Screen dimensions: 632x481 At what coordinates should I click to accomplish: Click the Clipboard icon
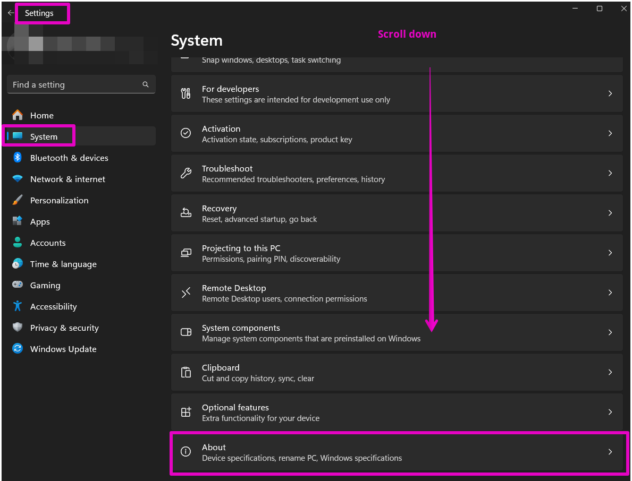click(x=186, y=372)
